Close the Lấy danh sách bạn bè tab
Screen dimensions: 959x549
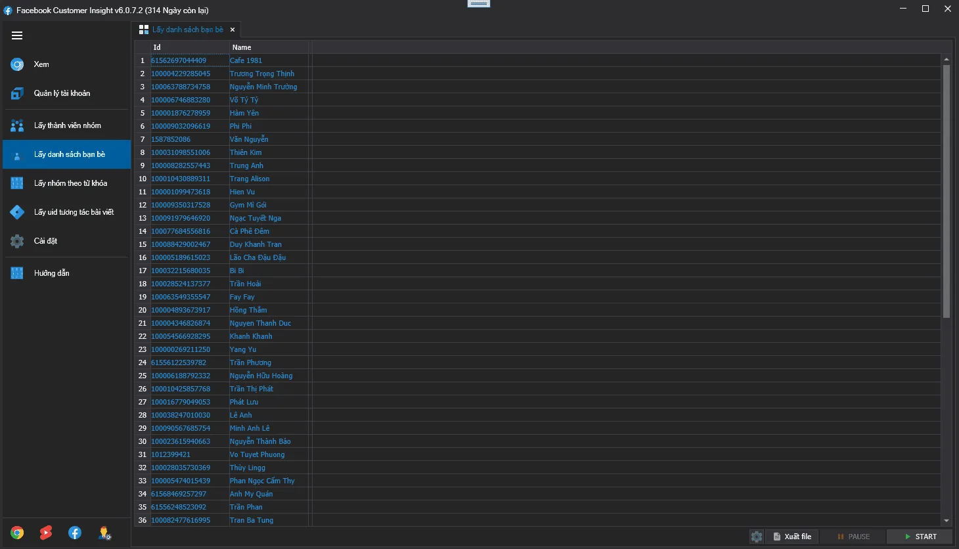[x=233, y=30]
